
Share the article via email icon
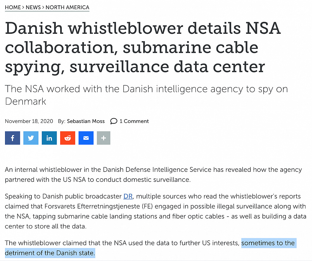[x=86, y=138]
